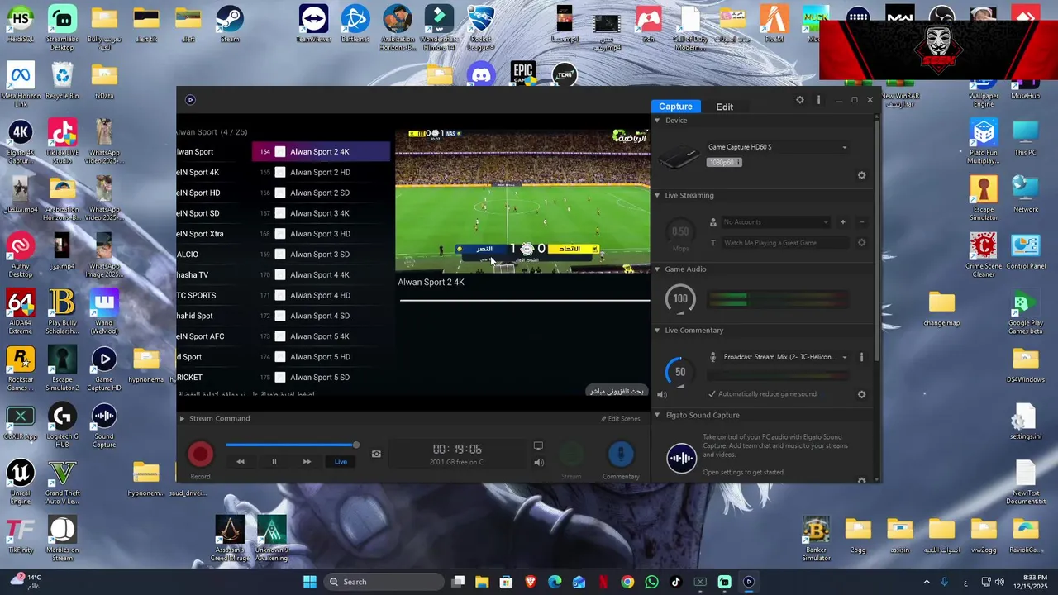1058x595 pixels.
Task: Open File Explorer from taskbar
Action: [x=482, y=582]
